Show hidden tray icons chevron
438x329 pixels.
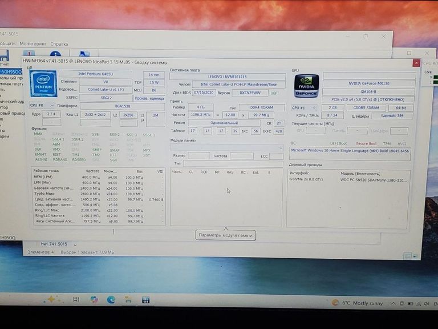click(393, 303)
